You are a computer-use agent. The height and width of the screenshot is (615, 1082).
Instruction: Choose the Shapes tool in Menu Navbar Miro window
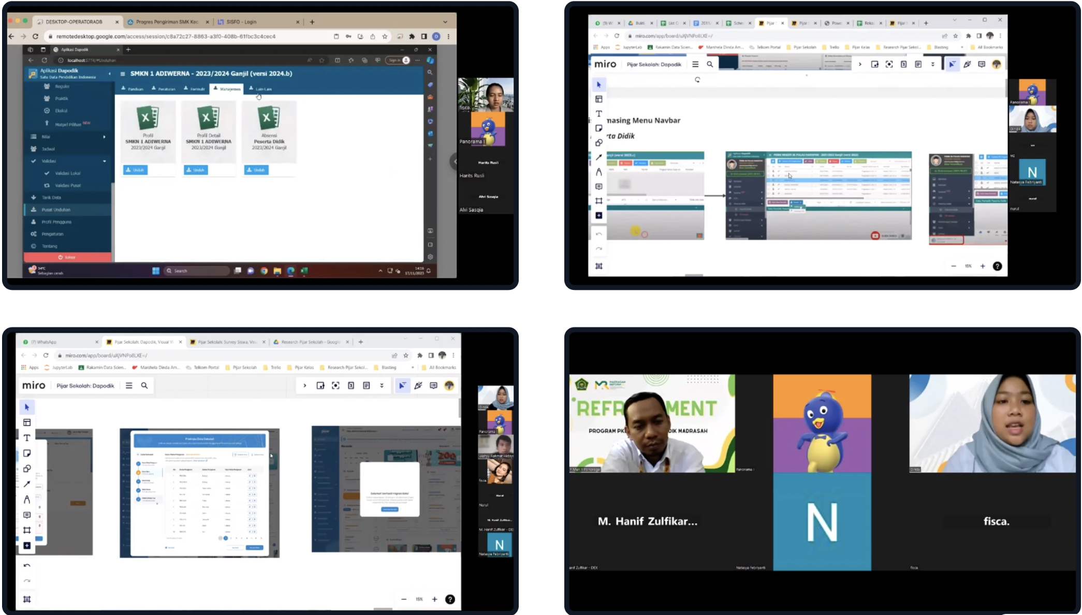(599, 142)
